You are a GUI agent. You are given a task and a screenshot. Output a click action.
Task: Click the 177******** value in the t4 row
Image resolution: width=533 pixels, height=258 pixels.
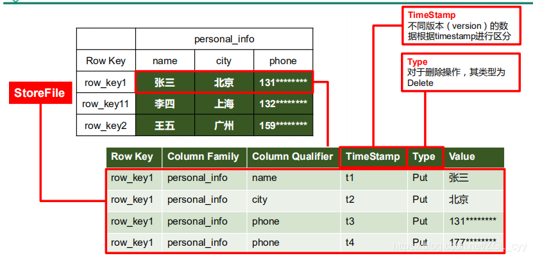473,242
